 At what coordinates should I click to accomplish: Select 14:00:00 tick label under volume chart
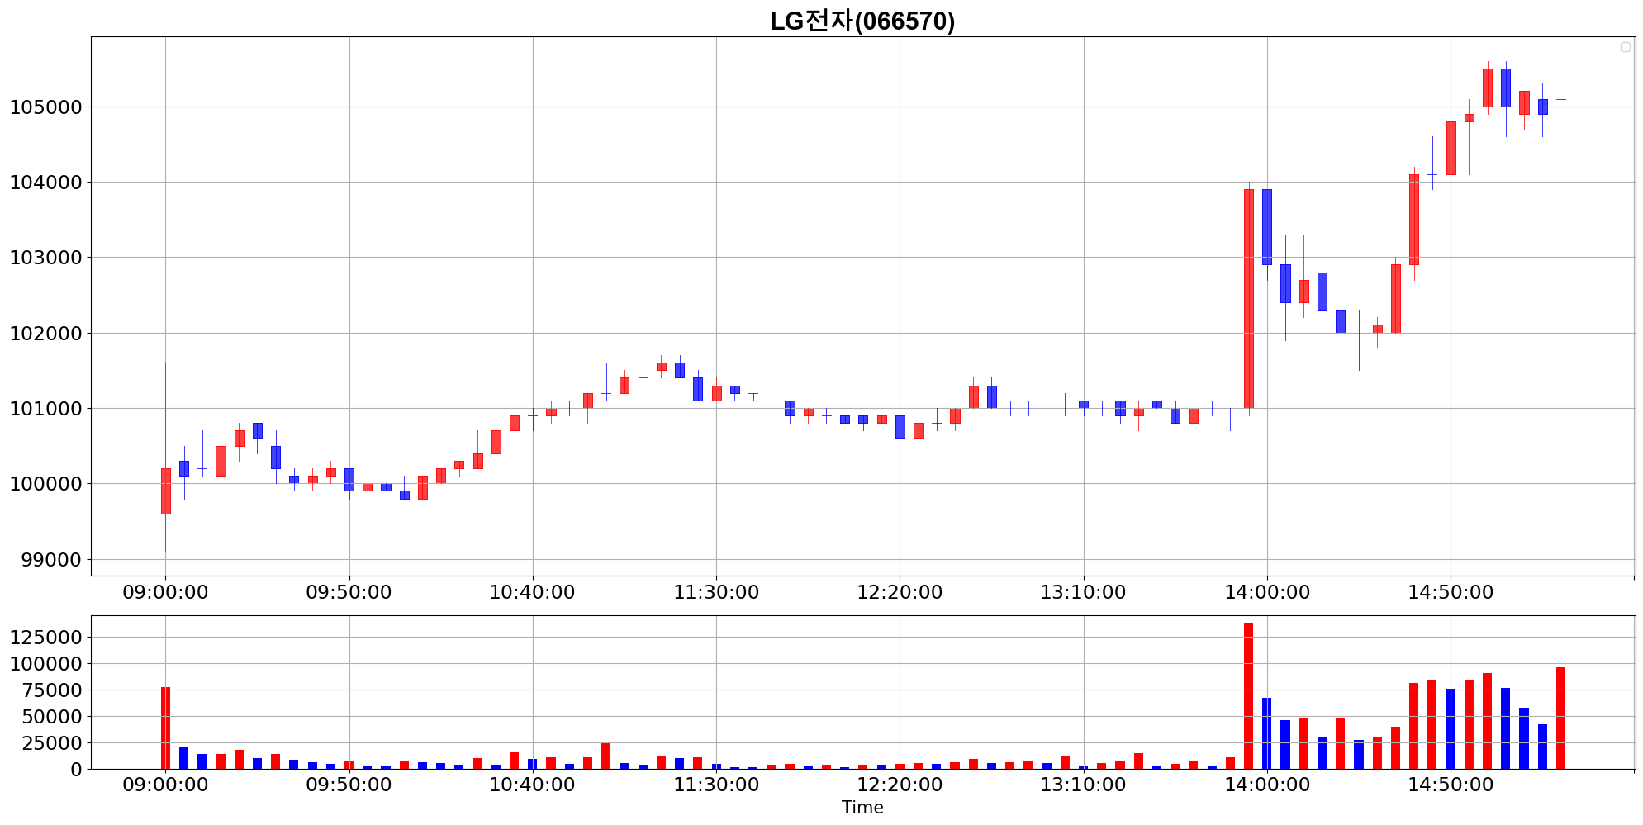pyautogui.click(x=1267, y=785)
